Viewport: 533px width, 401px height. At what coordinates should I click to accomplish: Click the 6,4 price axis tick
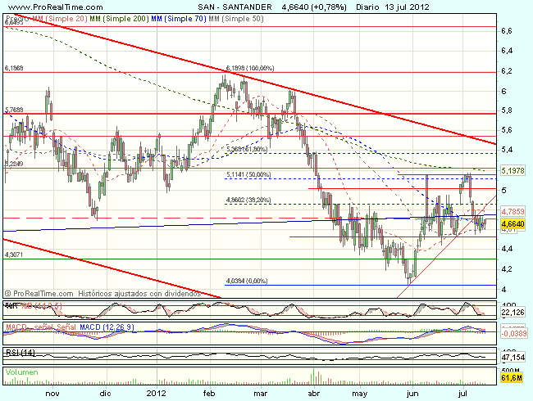click(507, 51)
